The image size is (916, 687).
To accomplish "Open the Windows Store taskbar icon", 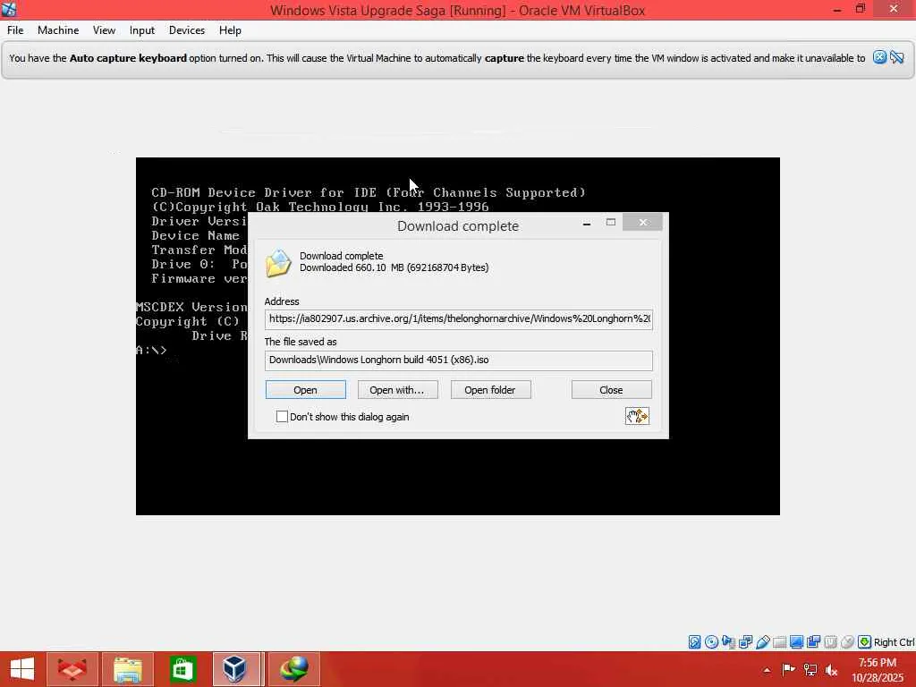I will tap(182, 669).
